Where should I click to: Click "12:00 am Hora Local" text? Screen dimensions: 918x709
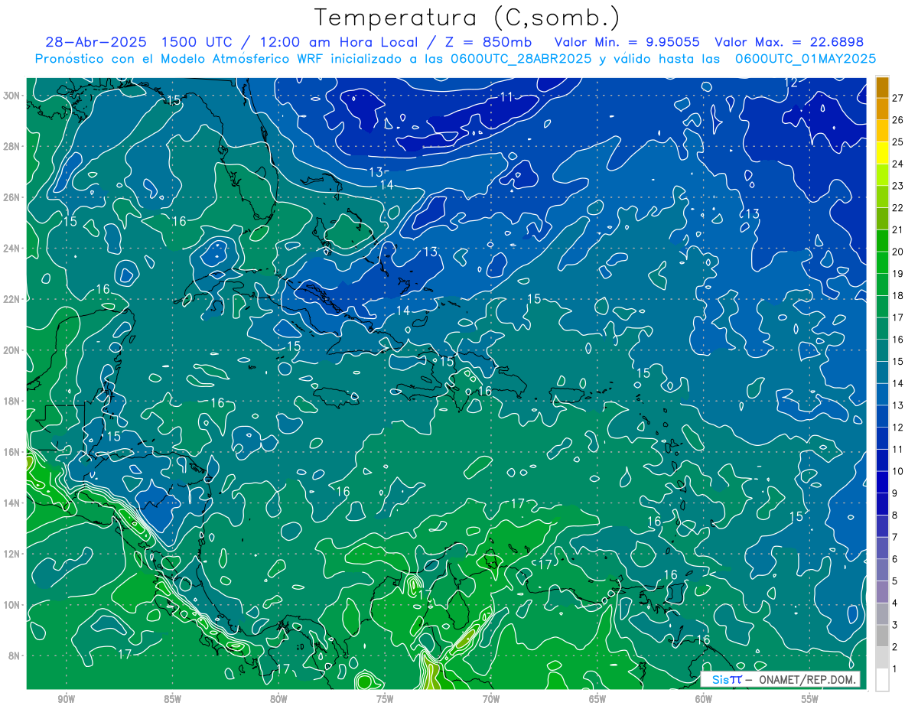[x=340, y=42]
